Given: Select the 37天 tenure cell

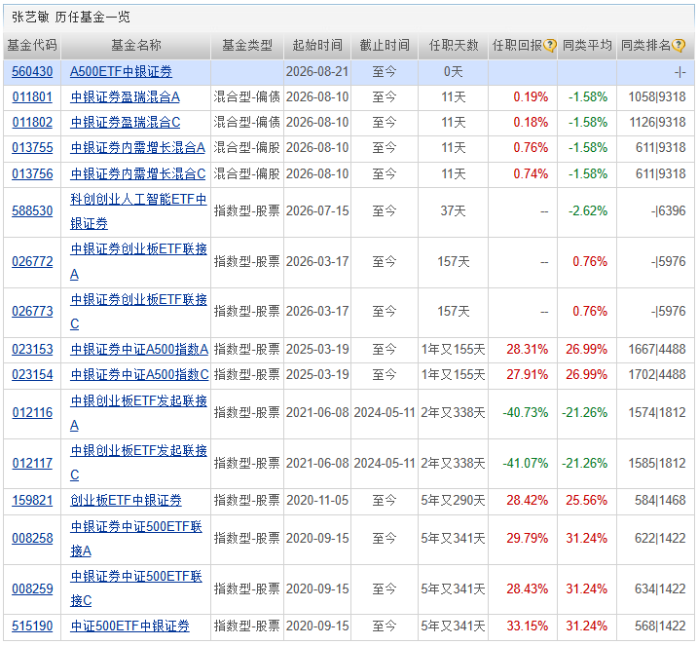Looking at the screenshot, I should [454, 210].
